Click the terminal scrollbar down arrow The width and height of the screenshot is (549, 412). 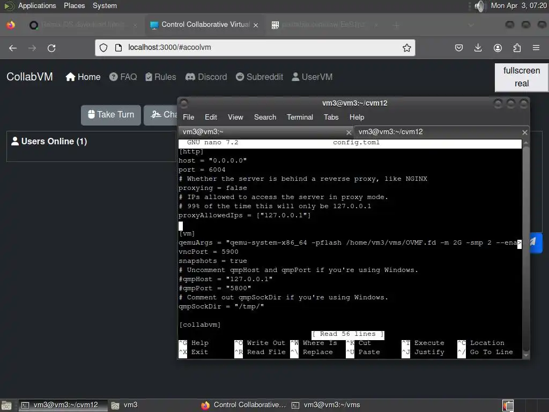click(x=525, y=355)
